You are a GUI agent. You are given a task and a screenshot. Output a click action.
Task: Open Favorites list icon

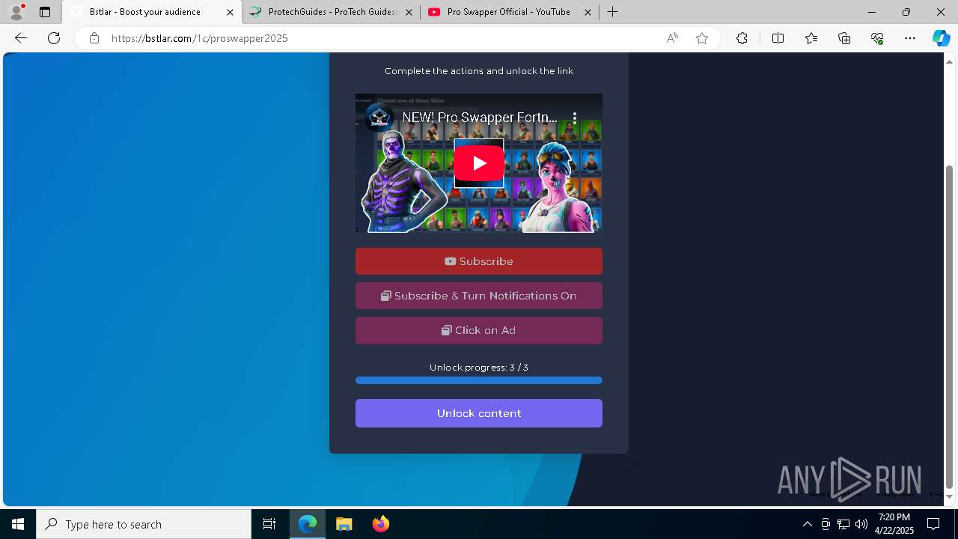pyautogui.click(x=811, y=38)
